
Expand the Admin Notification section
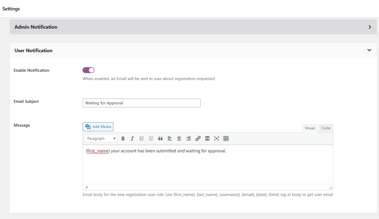pos(370,27)
